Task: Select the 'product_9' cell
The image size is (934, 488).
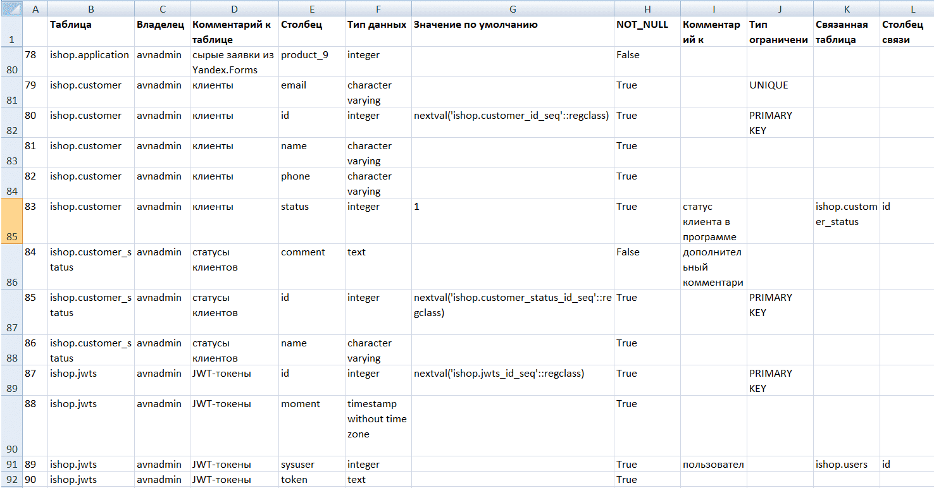Action: (x=311, y=62)
